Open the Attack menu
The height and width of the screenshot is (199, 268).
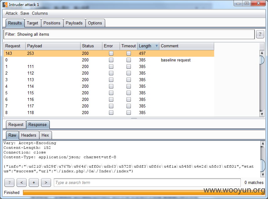point(12,13)
